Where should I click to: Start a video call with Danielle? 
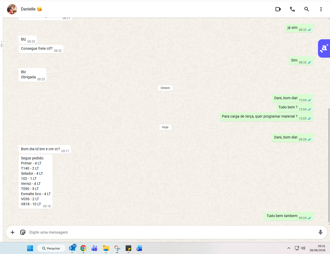pos(278,9)
